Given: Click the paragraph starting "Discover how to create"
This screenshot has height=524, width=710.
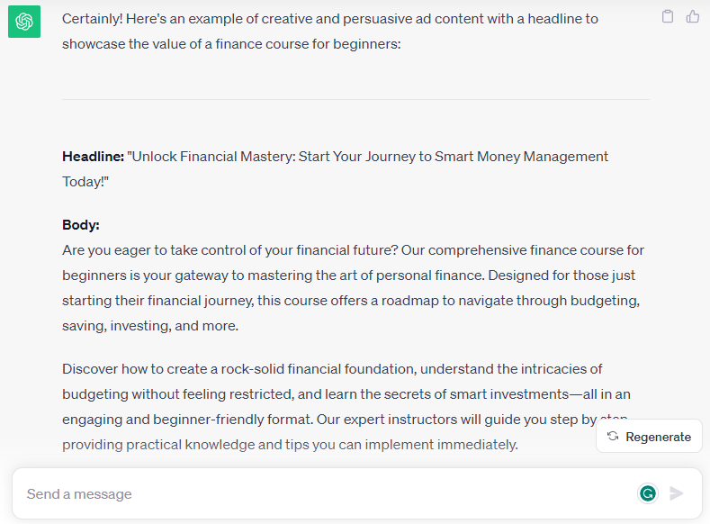Looking at the screenshot, I should coord(332,369).
